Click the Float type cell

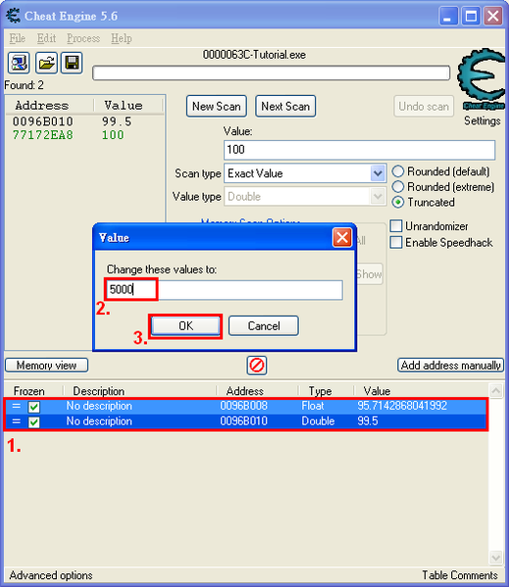(313, 406)
